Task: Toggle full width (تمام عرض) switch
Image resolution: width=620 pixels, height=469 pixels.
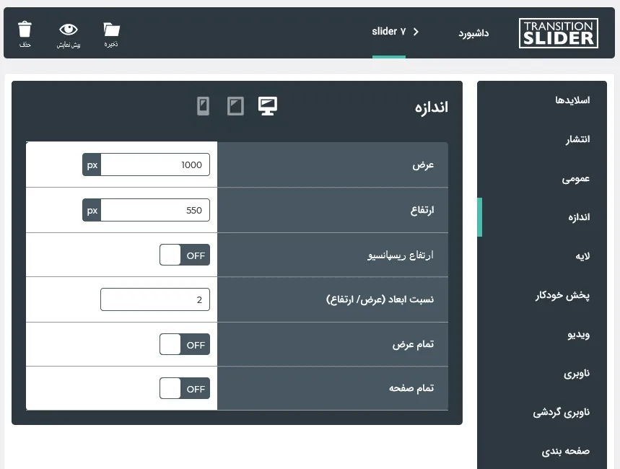Action: (185, 344)
